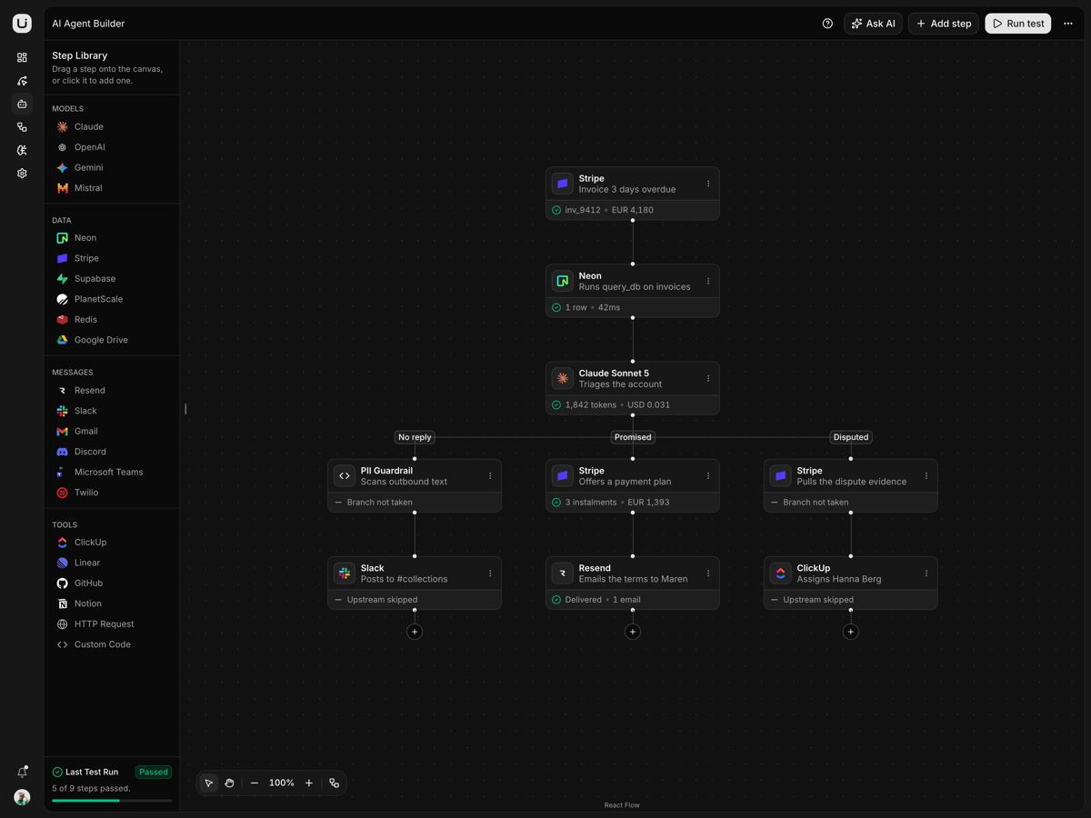Switch to the hand pan tool
The image size is (1091, 818).
coord(230,783)
